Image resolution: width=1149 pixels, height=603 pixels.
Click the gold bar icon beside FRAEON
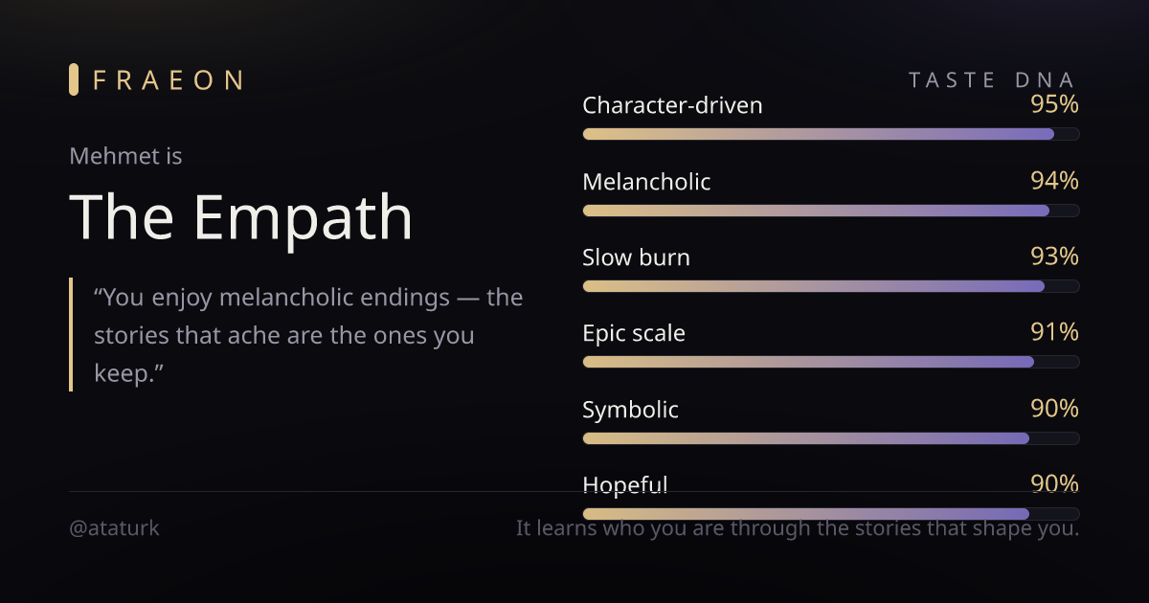tap(74, 79)
